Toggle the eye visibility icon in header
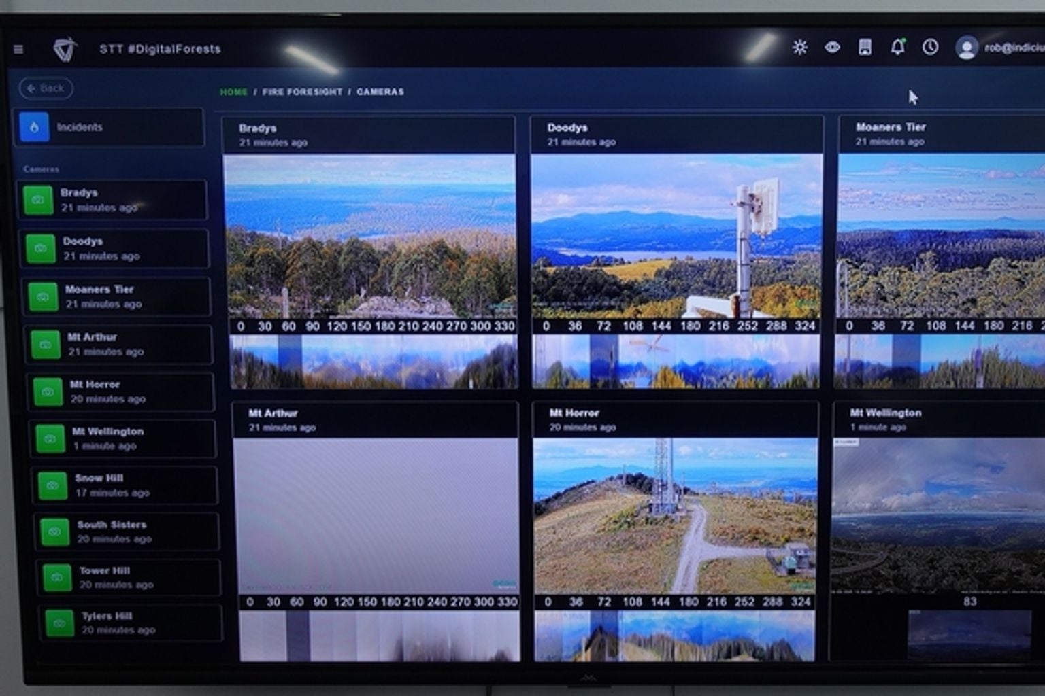1045x696 pixels. tap(832, 47)
